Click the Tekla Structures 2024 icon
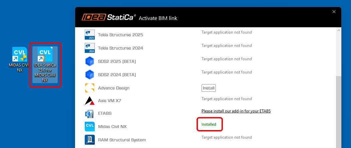Image resolution: width=351 pixels, height=148 pixels. click(90, 48)
